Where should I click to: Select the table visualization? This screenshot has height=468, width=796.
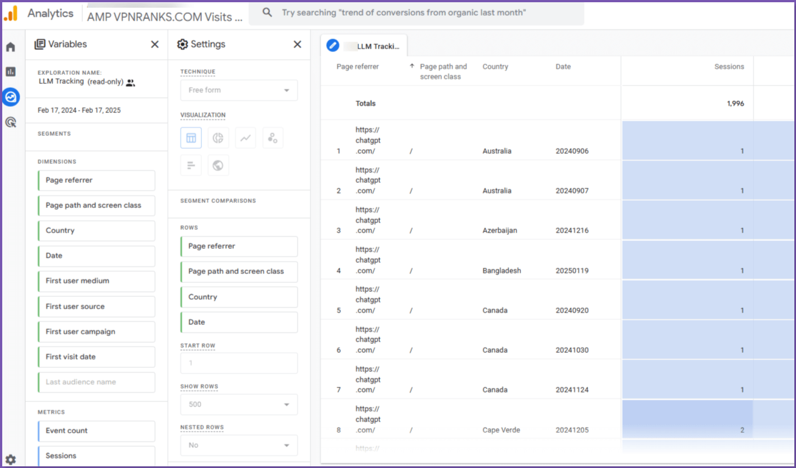tap(191, 138)
